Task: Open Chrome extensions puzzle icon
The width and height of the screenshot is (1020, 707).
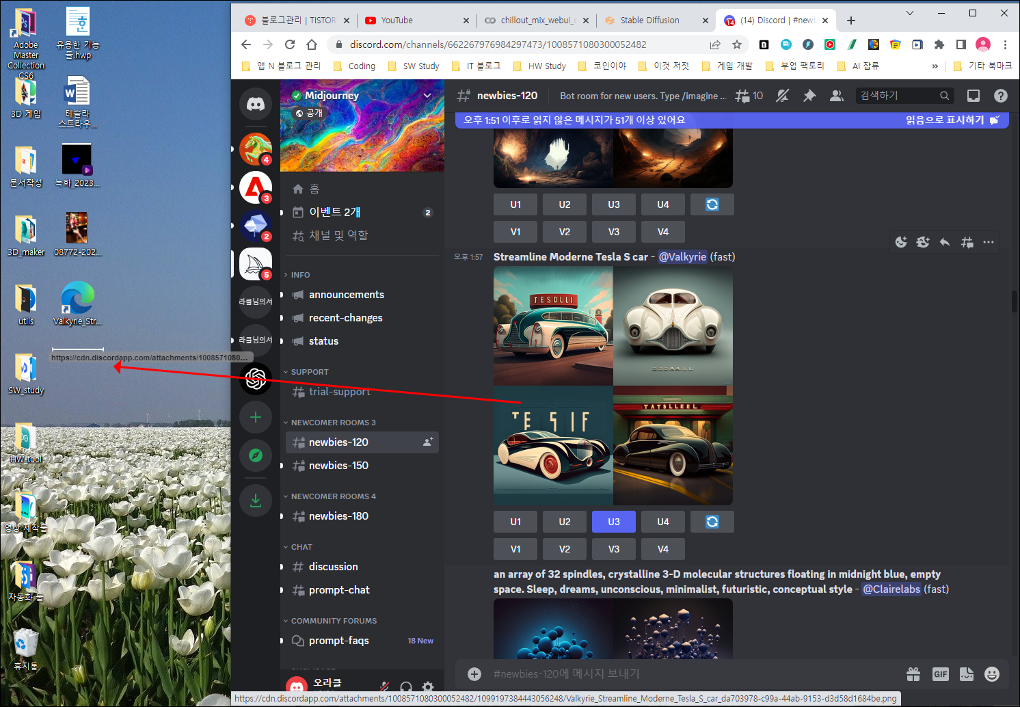Action: (939, 44)
